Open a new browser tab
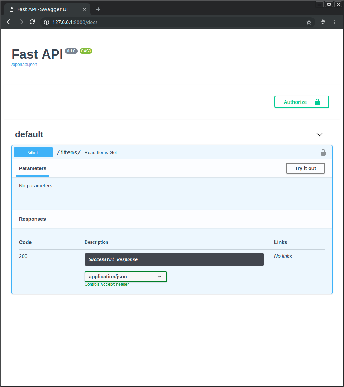Screen dimensions: 344x387 point(98,9)
